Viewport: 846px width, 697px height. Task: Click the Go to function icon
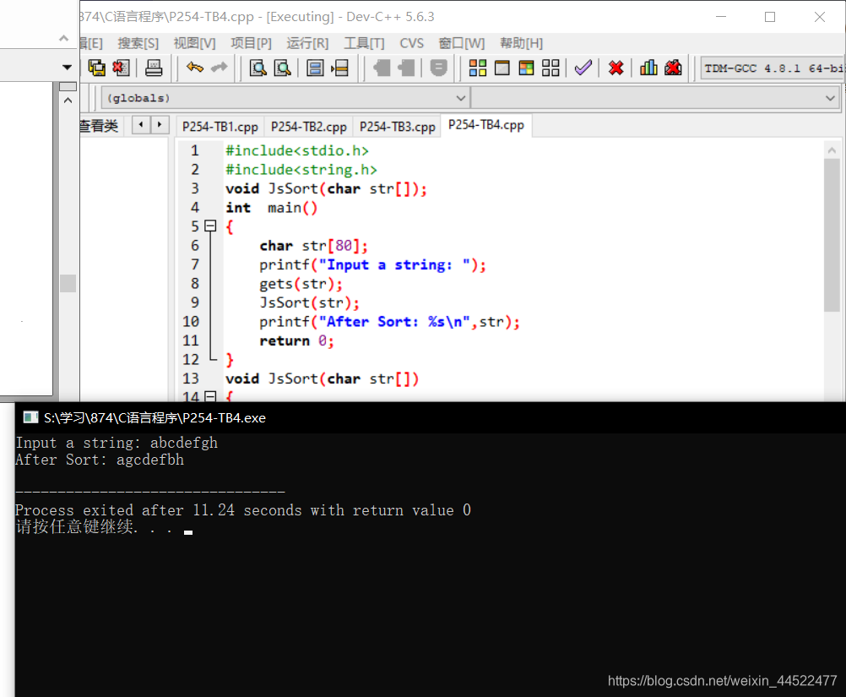(315, 68)
